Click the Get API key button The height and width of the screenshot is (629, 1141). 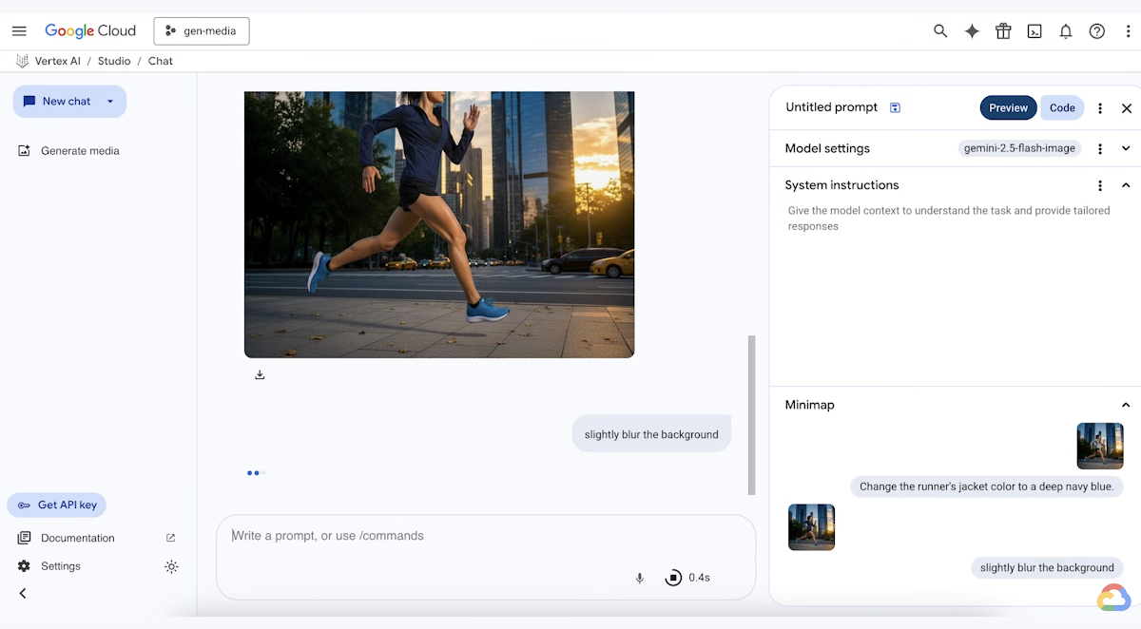pyautogui.click(x=56, y=505)
